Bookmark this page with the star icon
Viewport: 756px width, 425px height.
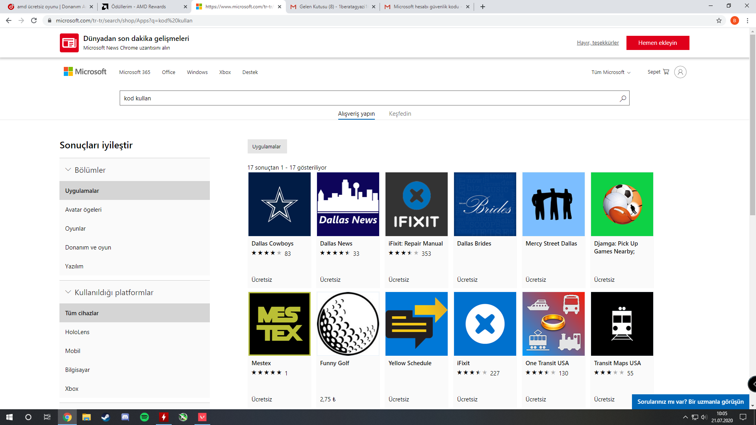click(719, 20)
